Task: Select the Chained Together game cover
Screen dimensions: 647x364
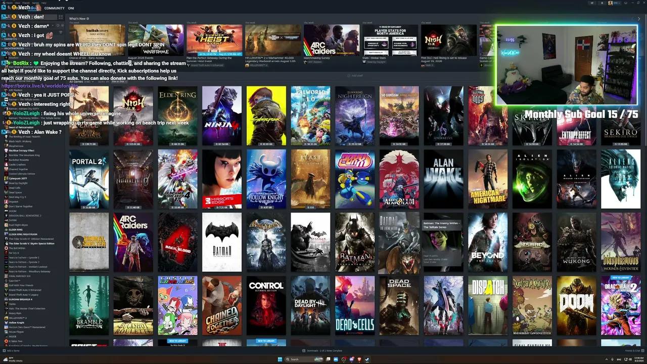Action: tap(222, 305)
